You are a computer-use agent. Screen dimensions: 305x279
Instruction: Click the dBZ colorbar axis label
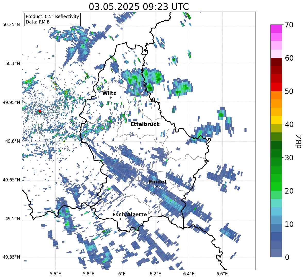[299, 141]
